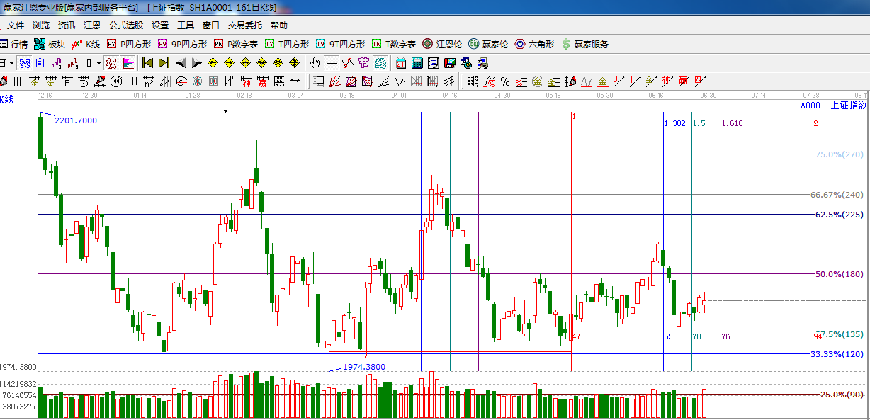Click the calendar date icon

[x=401, y=63]
